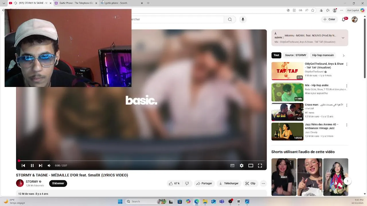Create a Clip from the video
Viewport: 367px width, 206px height.
coord(250,183)
